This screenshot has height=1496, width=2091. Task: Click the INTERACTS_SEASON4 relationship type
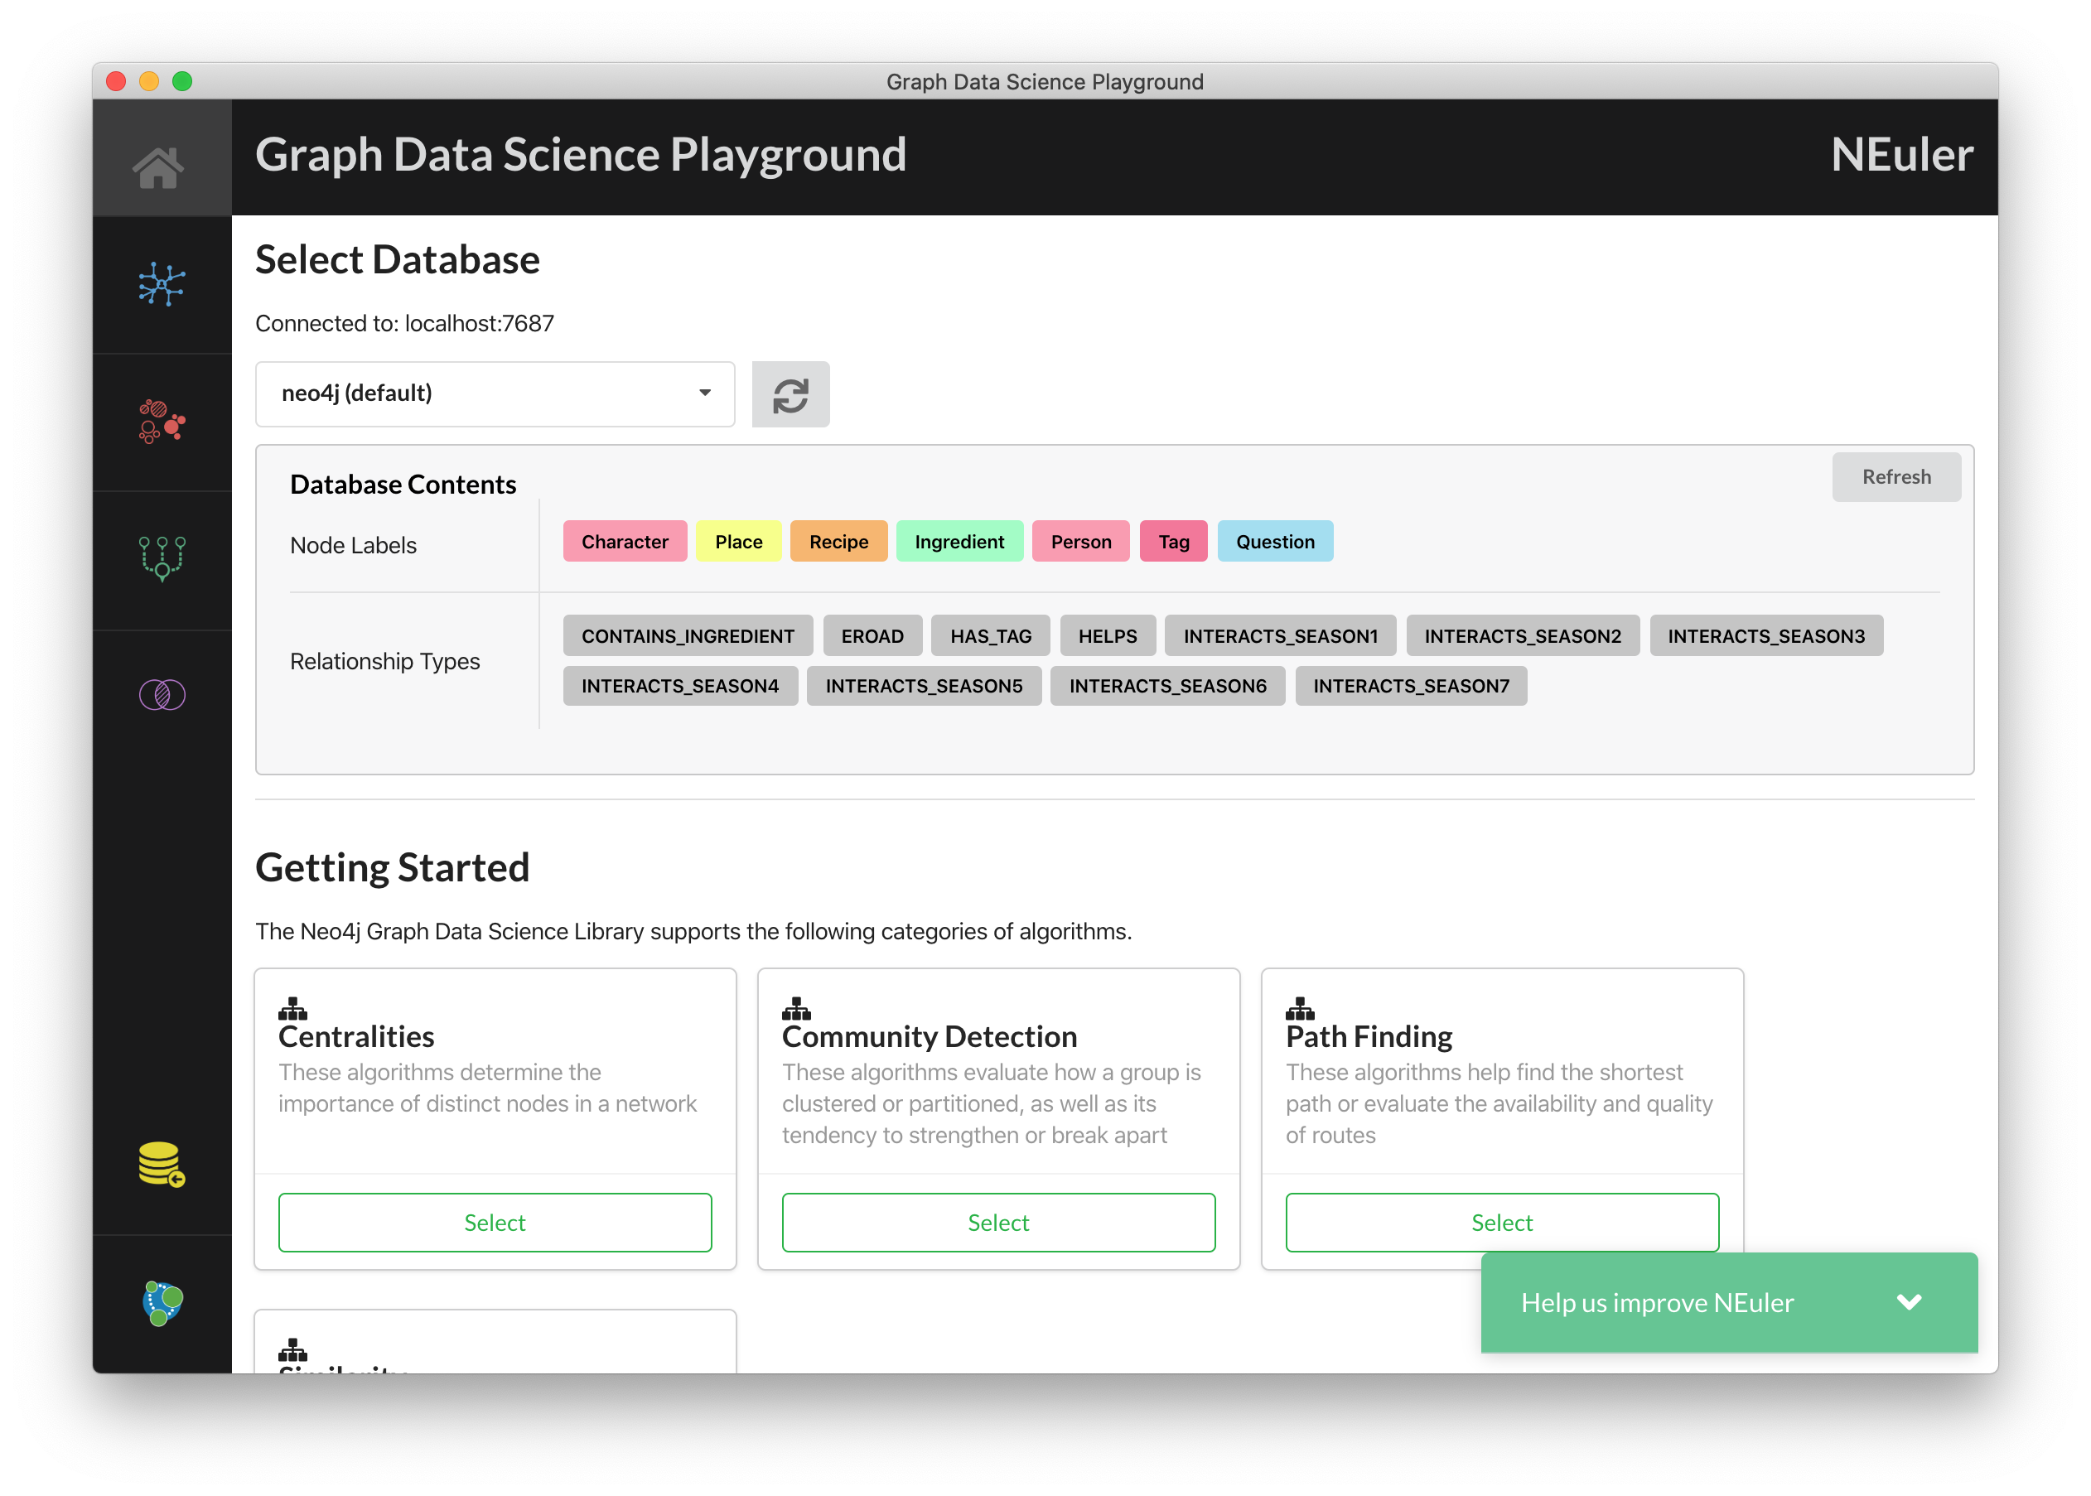[680, 685]
